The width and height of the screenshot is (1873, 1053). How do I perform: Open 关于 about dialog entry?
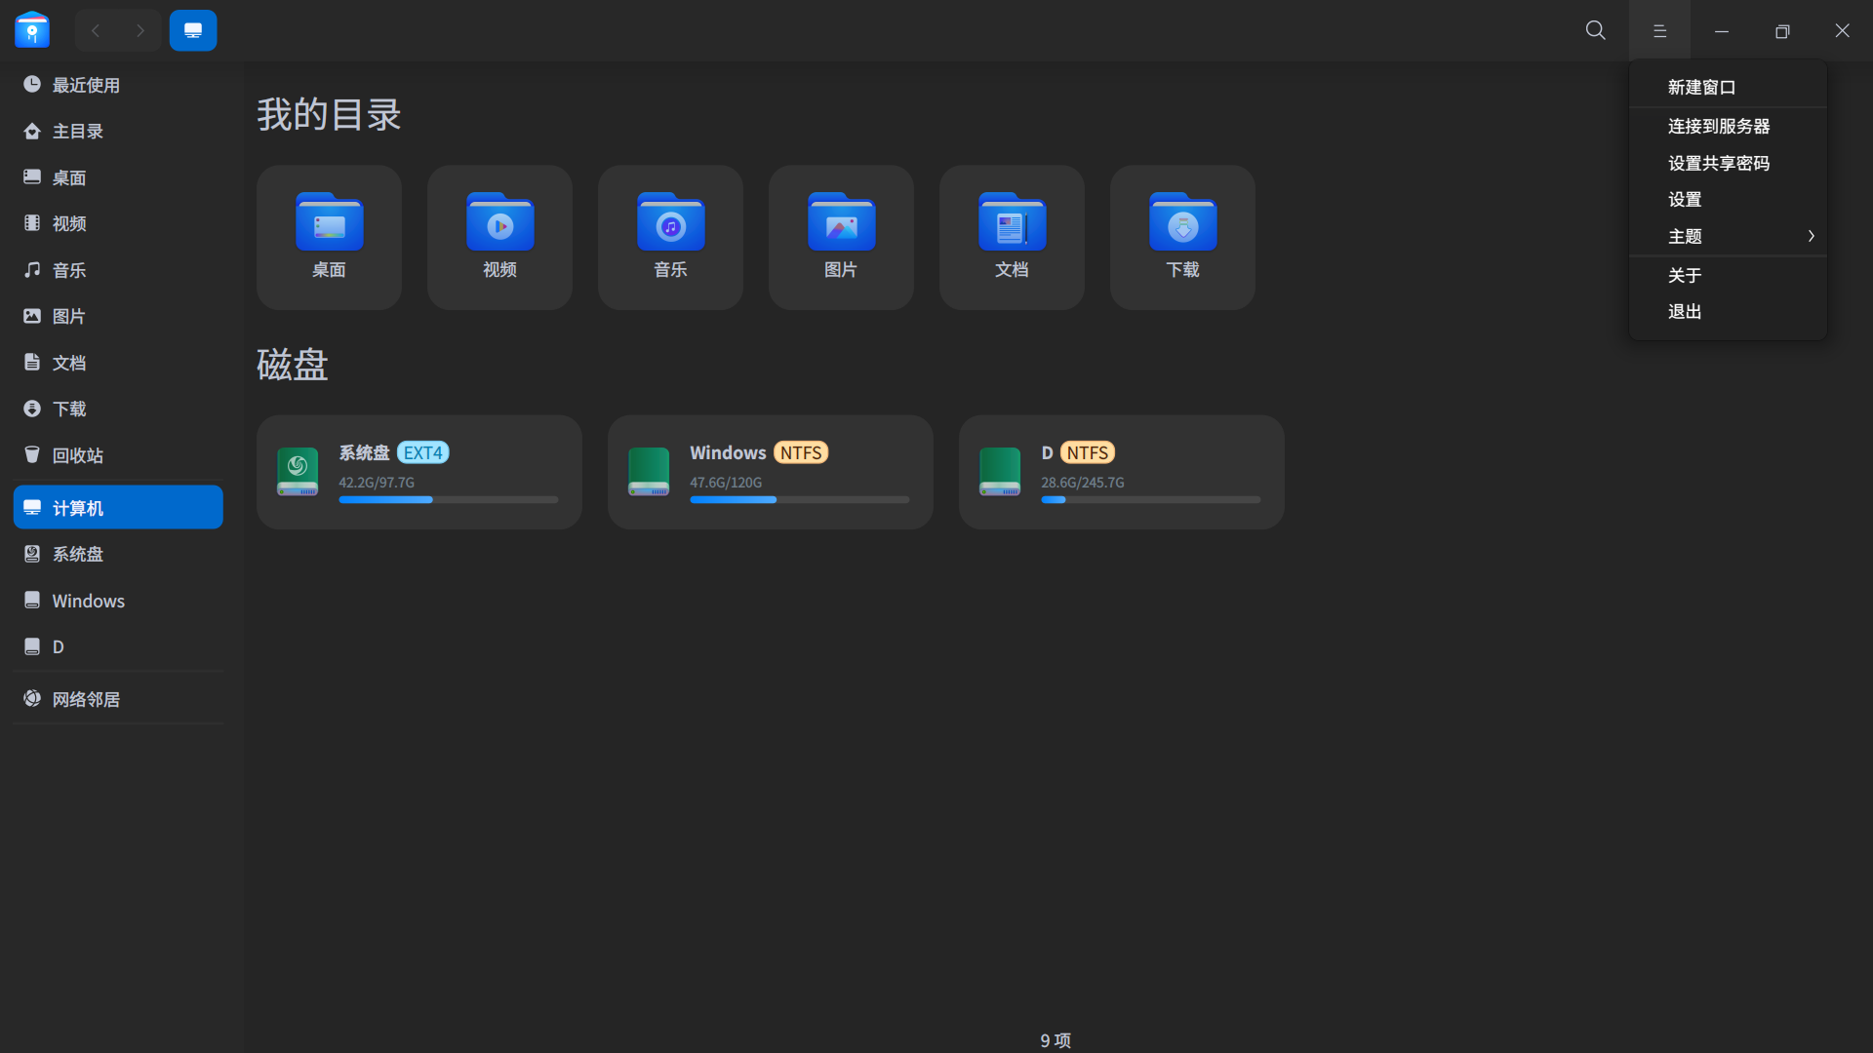(1685, 276)
